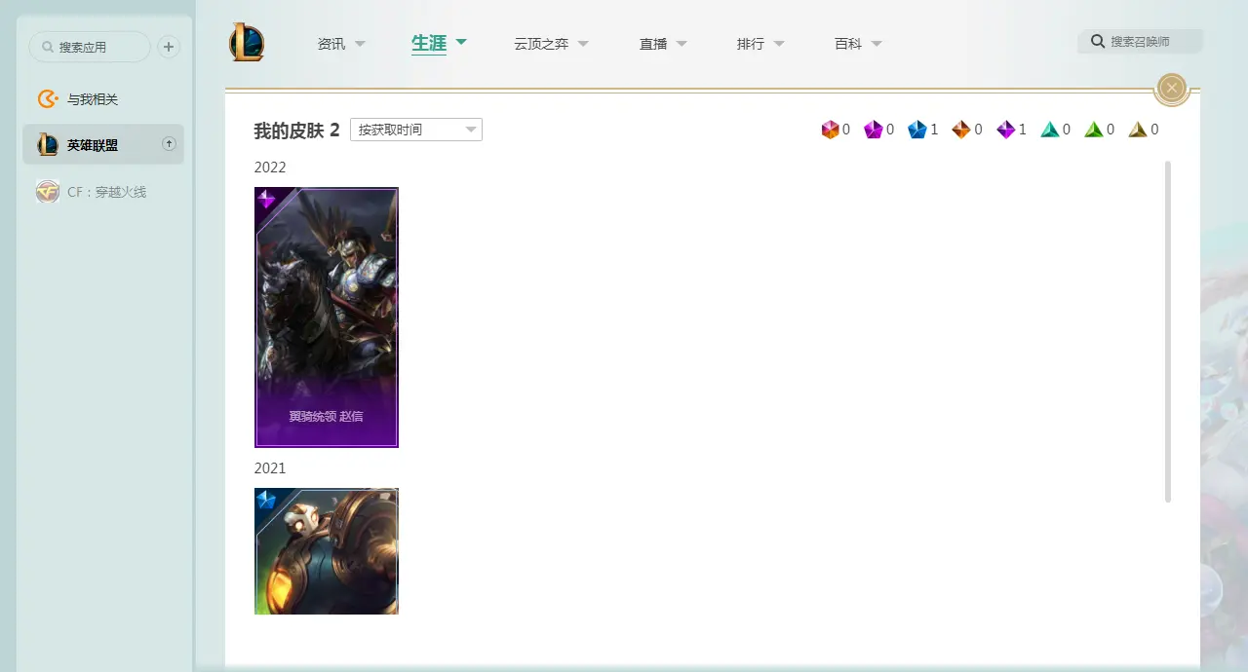The height and width of the screenshot is (672, 1248).
Task: Click the 英雄联盟 sidebar game icon
Action: tap(48, 145)
